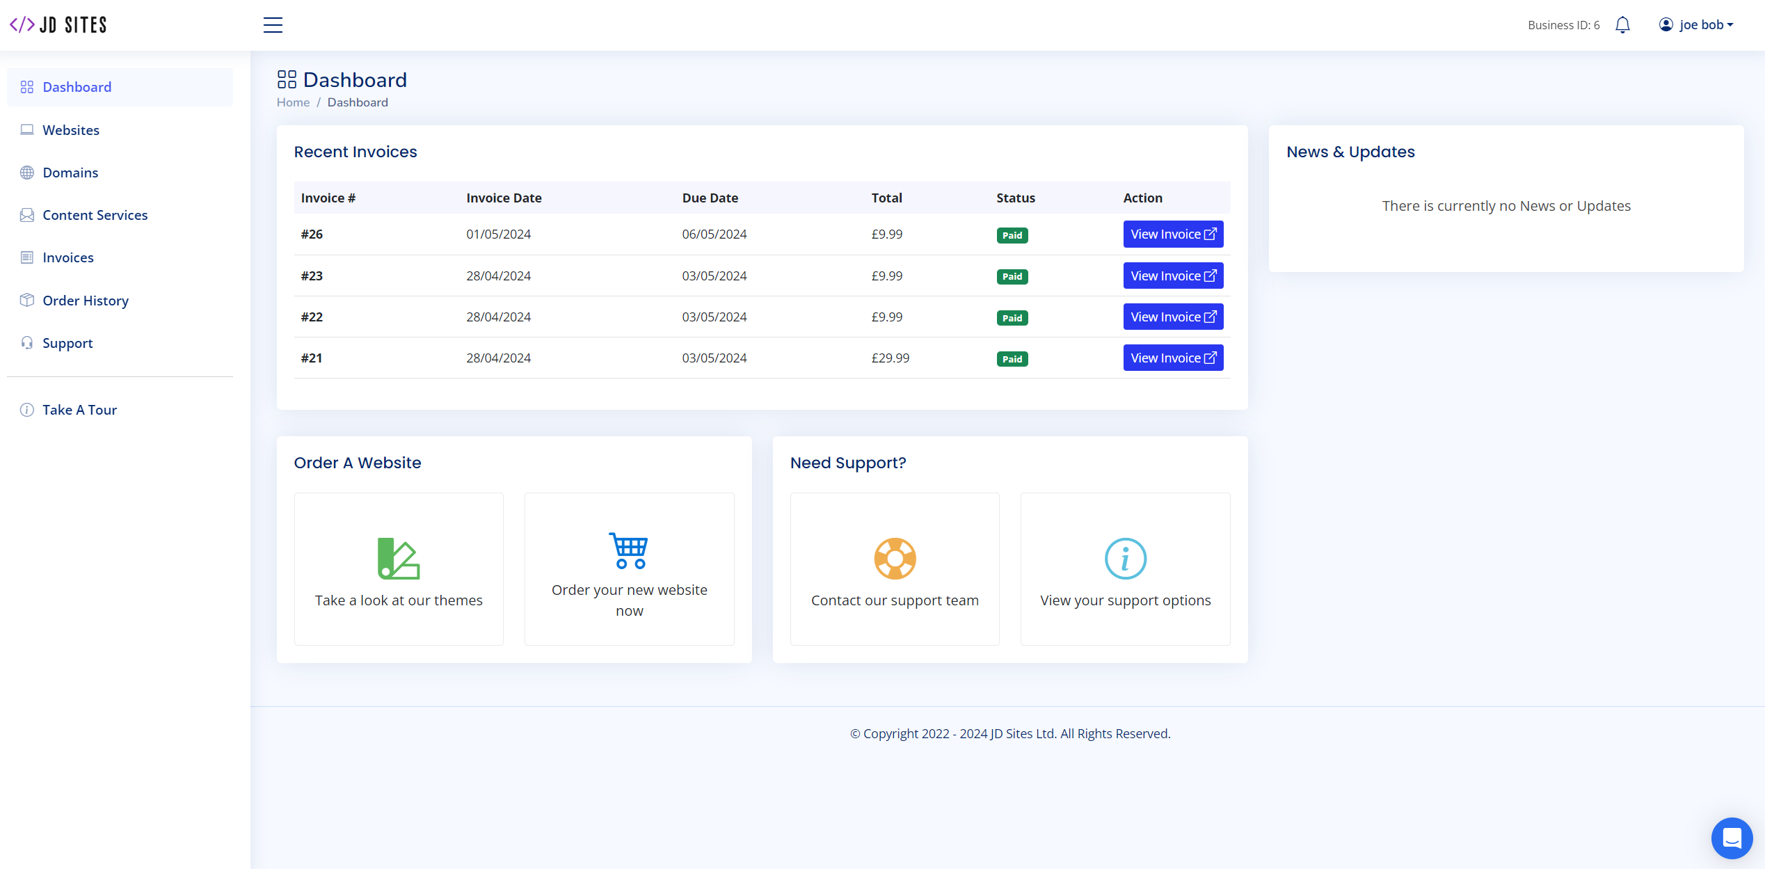Click the copyright footer text
Viewport: 1765px width, 869px height.
pos(1010,733)
